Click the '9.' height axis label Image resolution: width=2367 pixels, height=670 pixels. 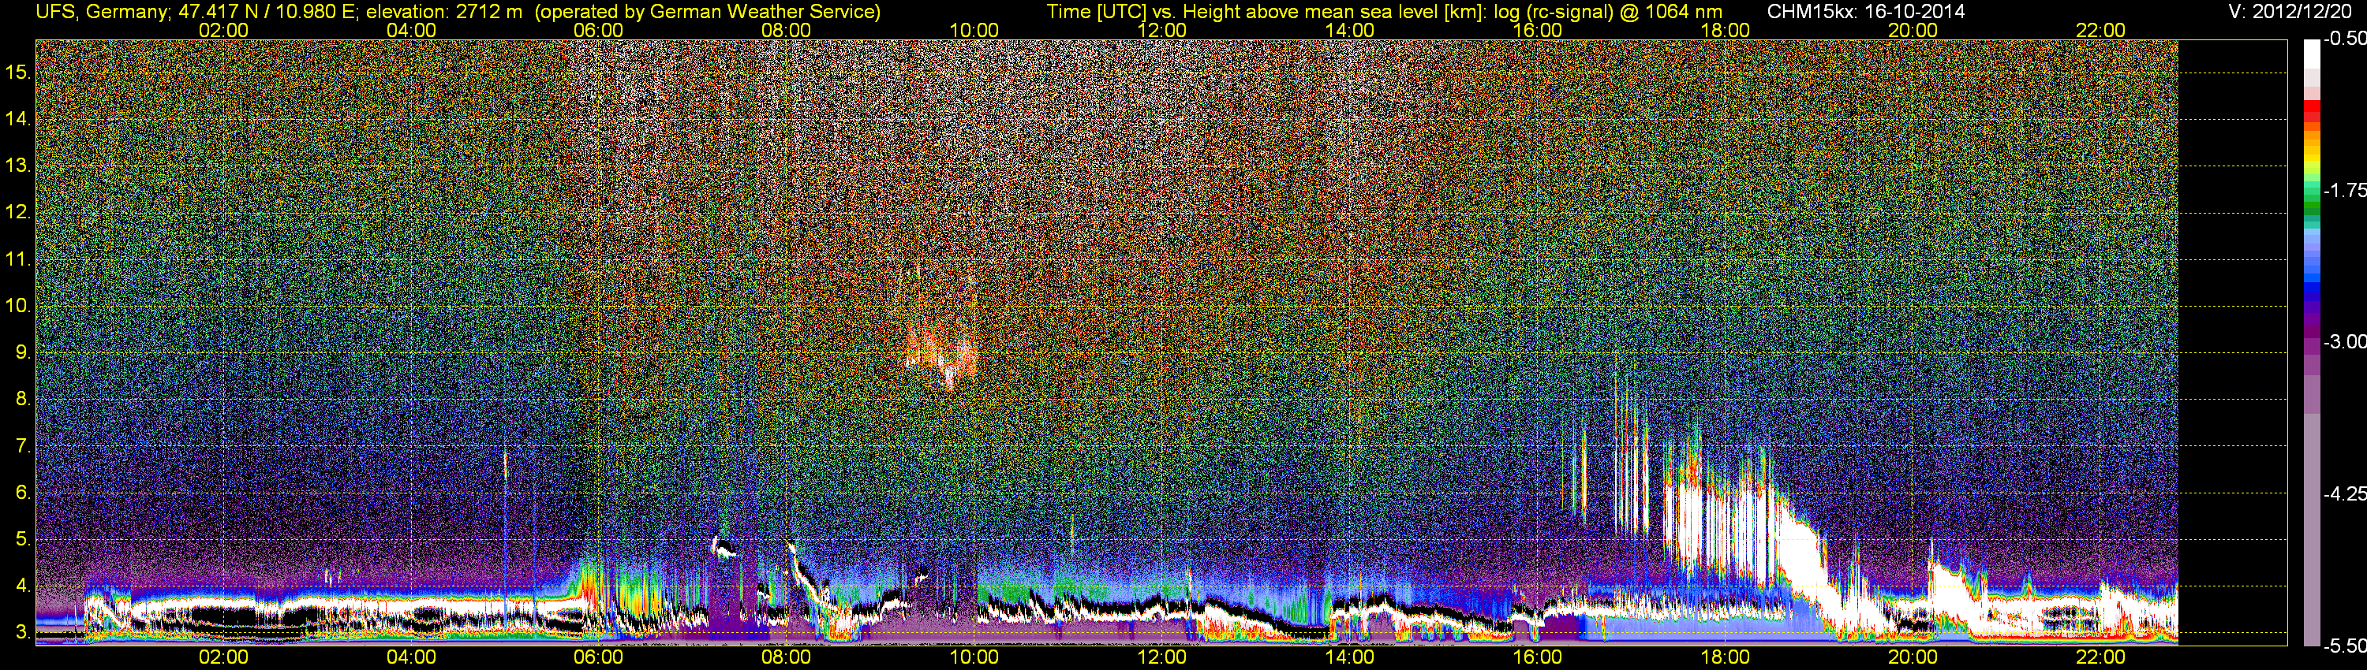(x=23, y=352)
